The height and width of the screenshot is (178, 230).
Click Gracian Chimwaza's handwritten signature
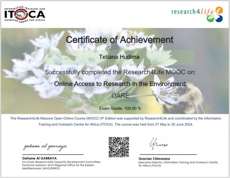pos(158,144)
